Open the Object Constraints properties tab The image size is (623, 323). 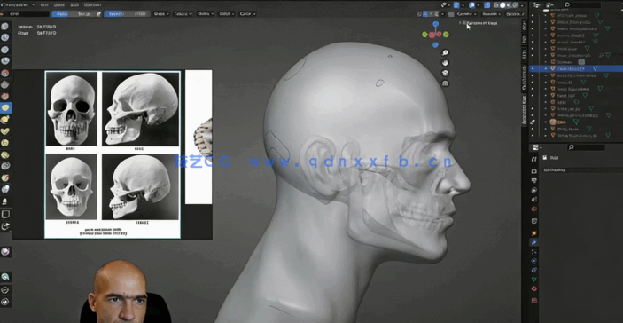coord(534,270)
